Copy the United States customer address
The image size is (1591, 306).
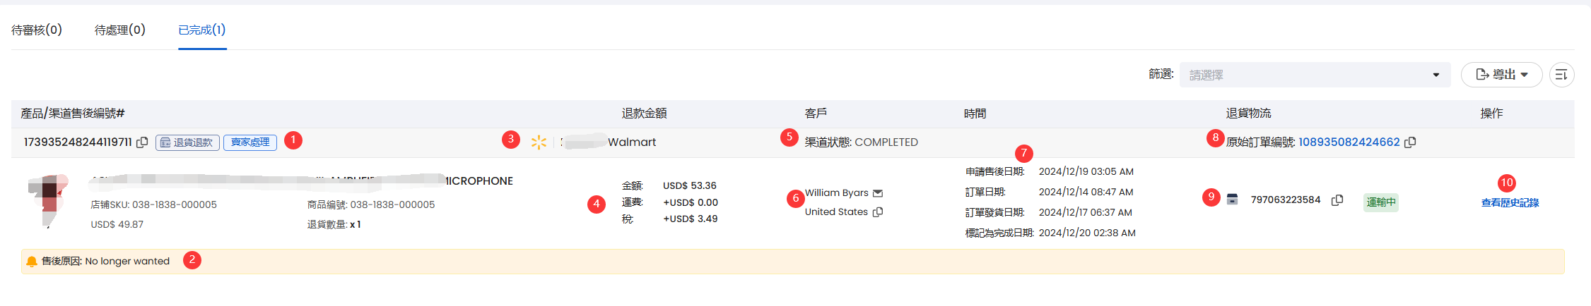[878, 212]
